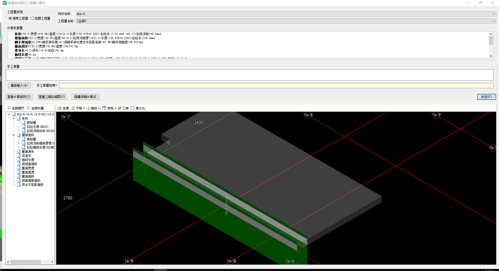499x271 pixels.
Task: Click the page icon beside 截面高度
Action: 19,172
